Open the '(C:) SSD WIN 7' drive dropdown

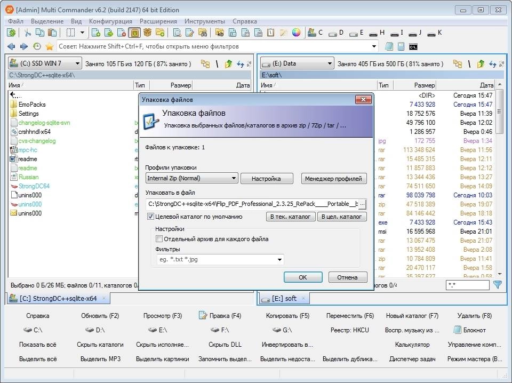45,63
